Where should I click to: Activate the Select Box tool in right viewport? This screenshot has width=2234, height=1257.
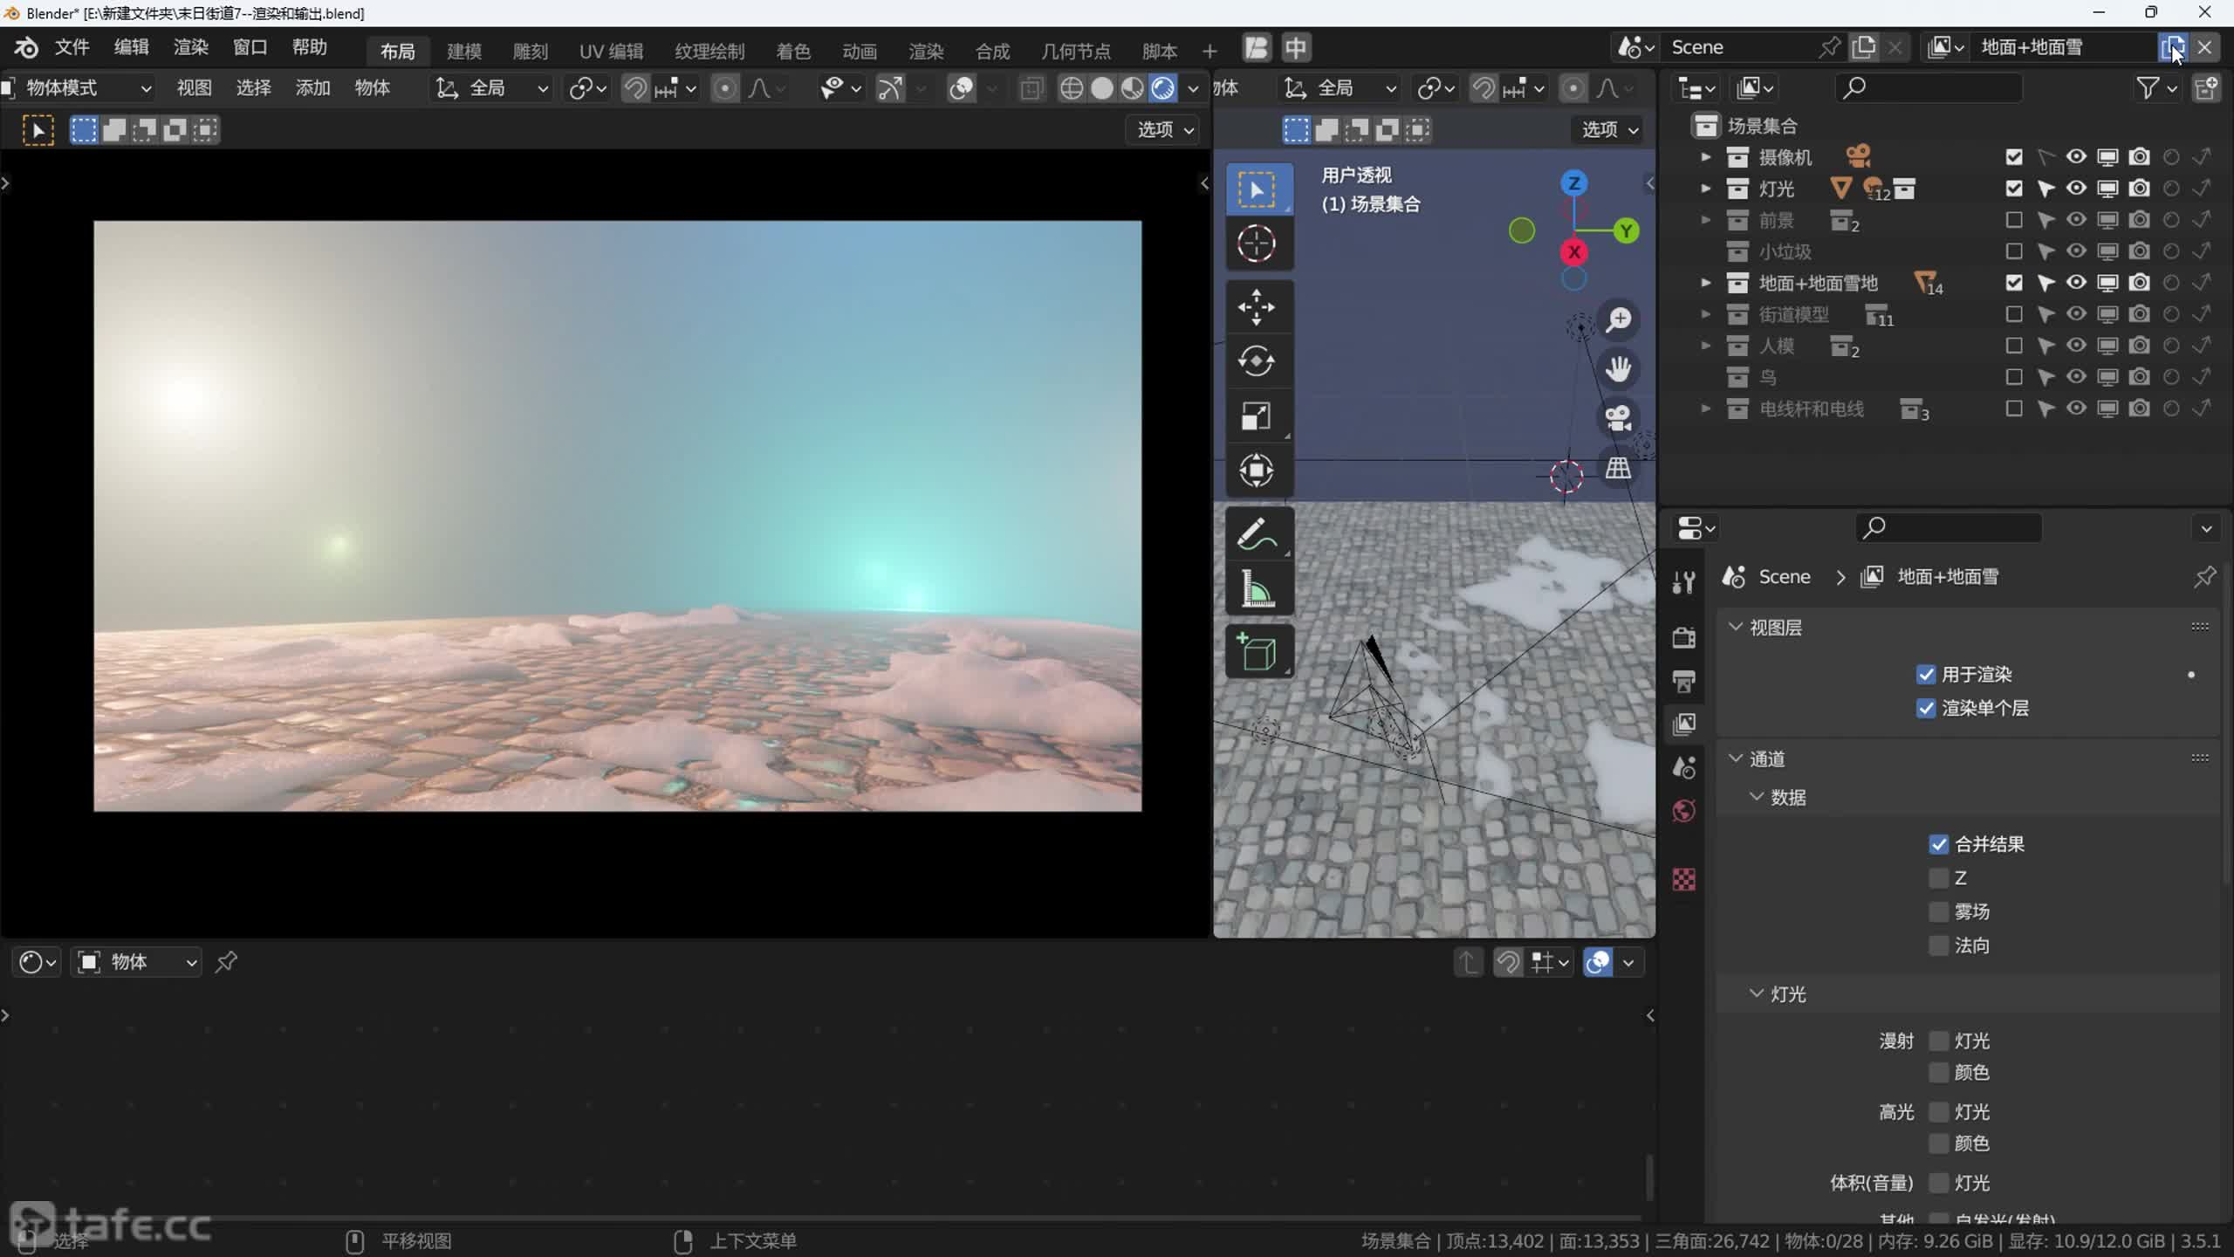click(x=1257, y=189)
